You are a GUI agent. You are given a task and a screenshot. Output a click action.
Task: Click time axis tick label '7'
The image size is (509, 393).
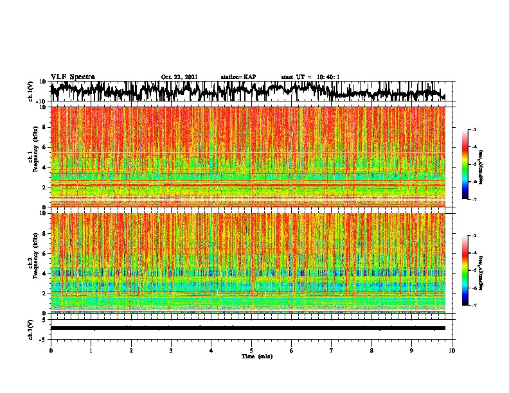[332, 351]
